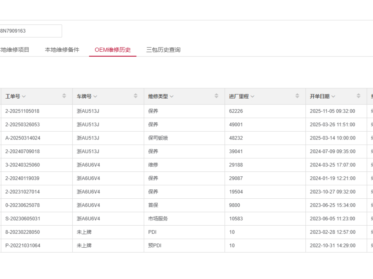The height and width of the screenshot is (279, 373).
Task: Sort by 开单日期 using its sort arrows
Action: click(x=358, y=96)
